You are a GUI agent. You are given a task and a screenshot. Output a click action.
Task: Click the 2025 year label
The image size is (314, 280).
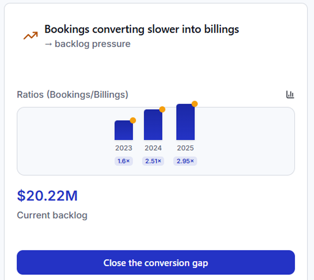[185, 148]
